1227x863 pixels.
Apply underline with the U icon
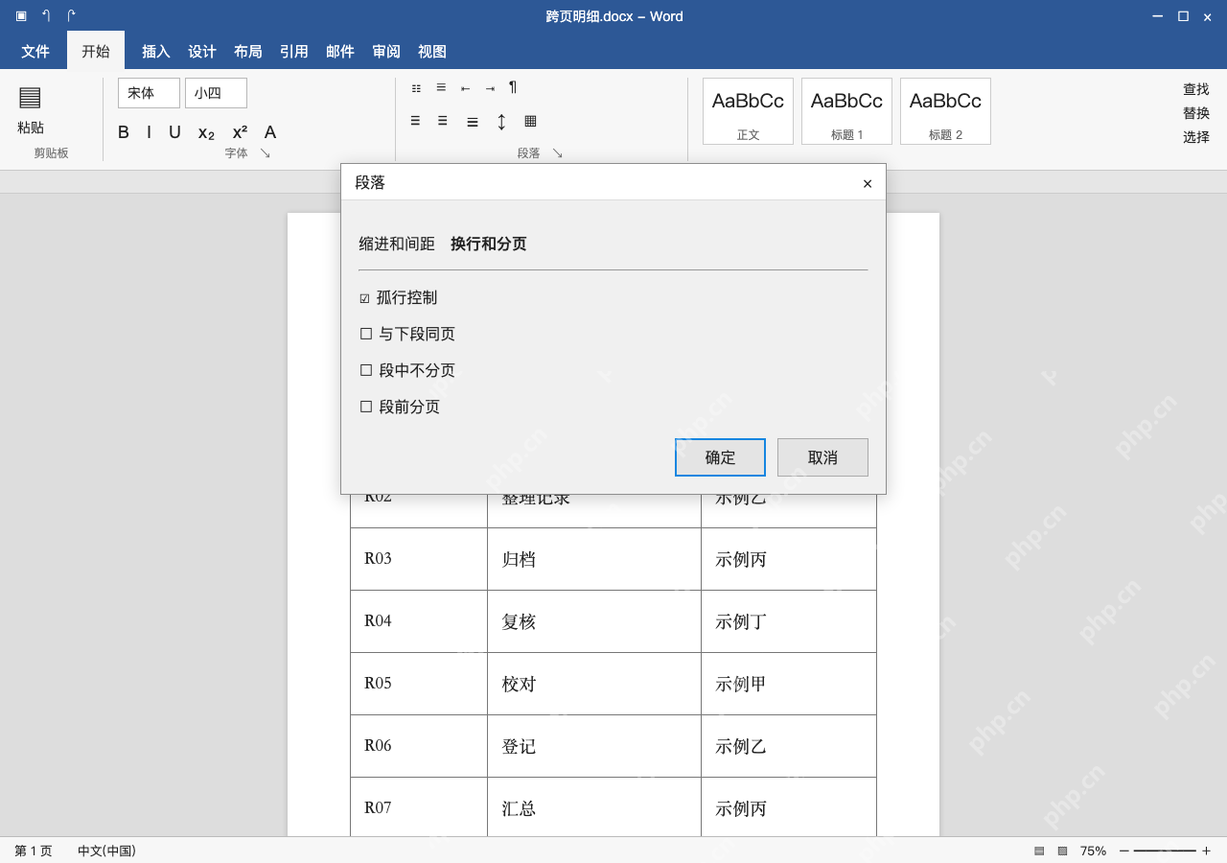(x=174, y=132)
